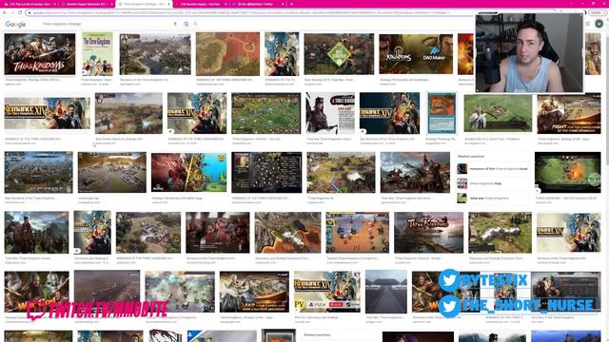Start voice search with the microphone icon

[175, 24]
